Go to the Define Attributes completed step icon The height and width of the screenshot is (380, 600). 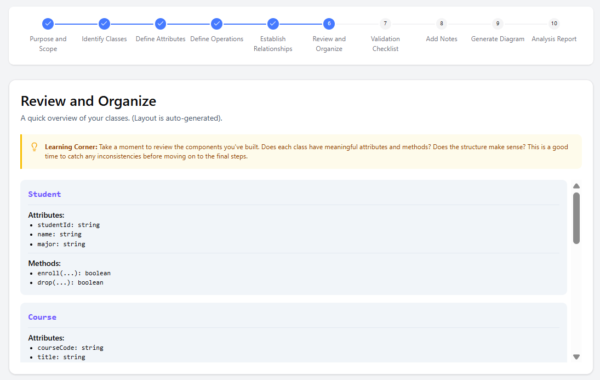coord(161,24)
